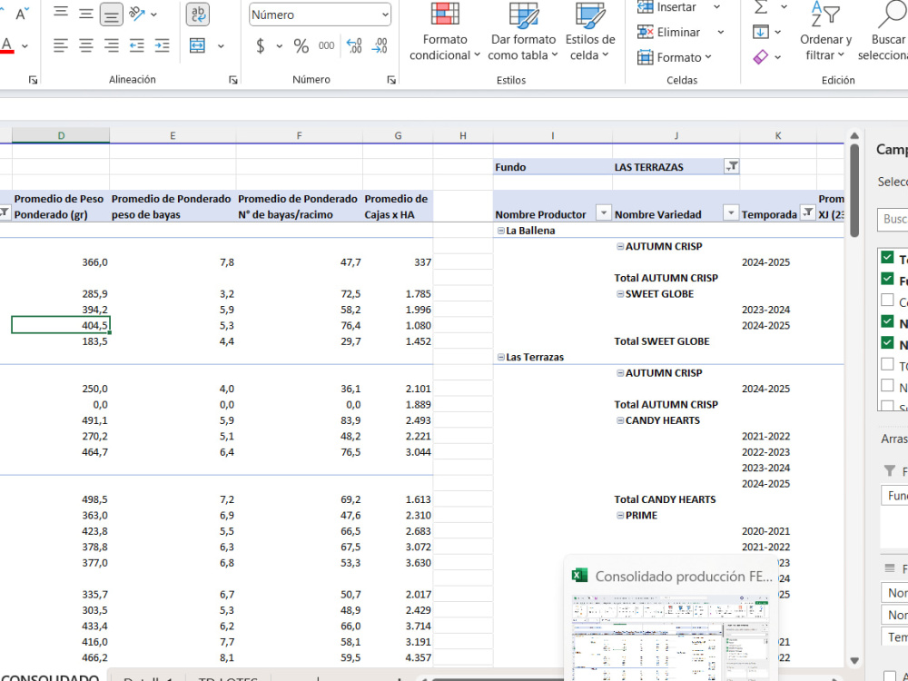Click the Clear eraser icon
This screenshot has width=908, height=681.
pos(760,56)
